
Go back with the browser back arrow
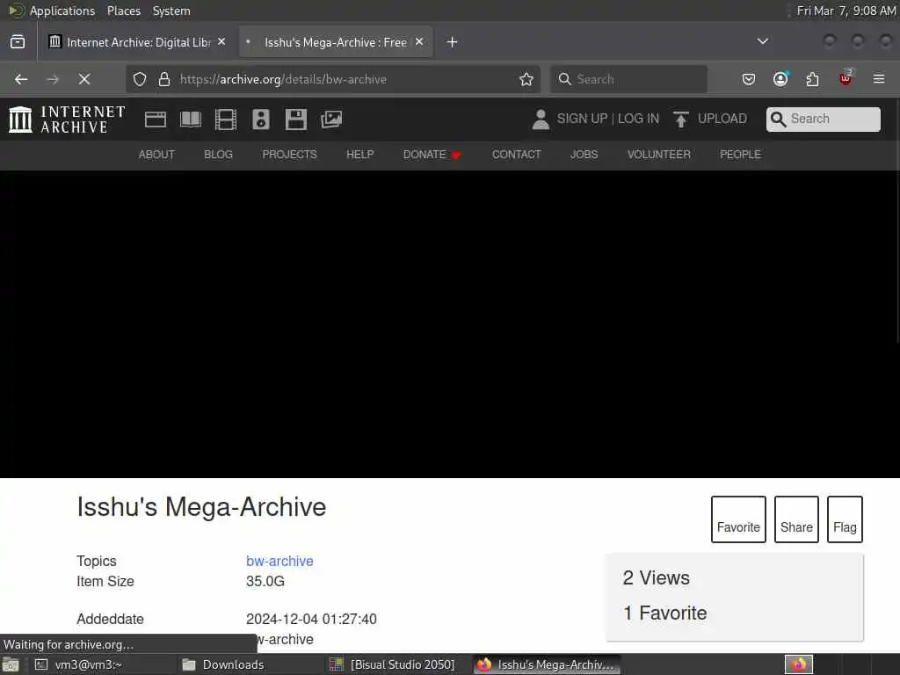point(21,79)
